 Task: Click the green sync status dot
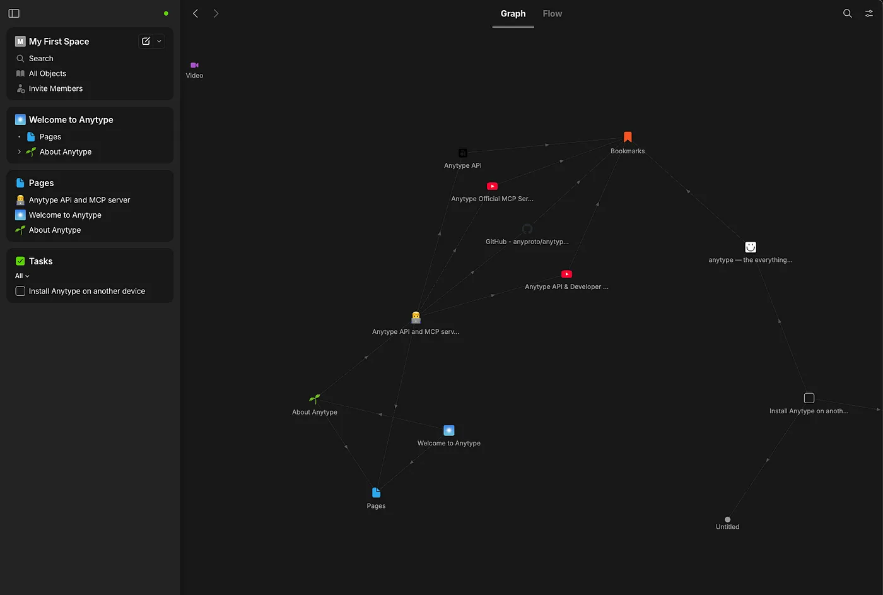coord(166,13)
